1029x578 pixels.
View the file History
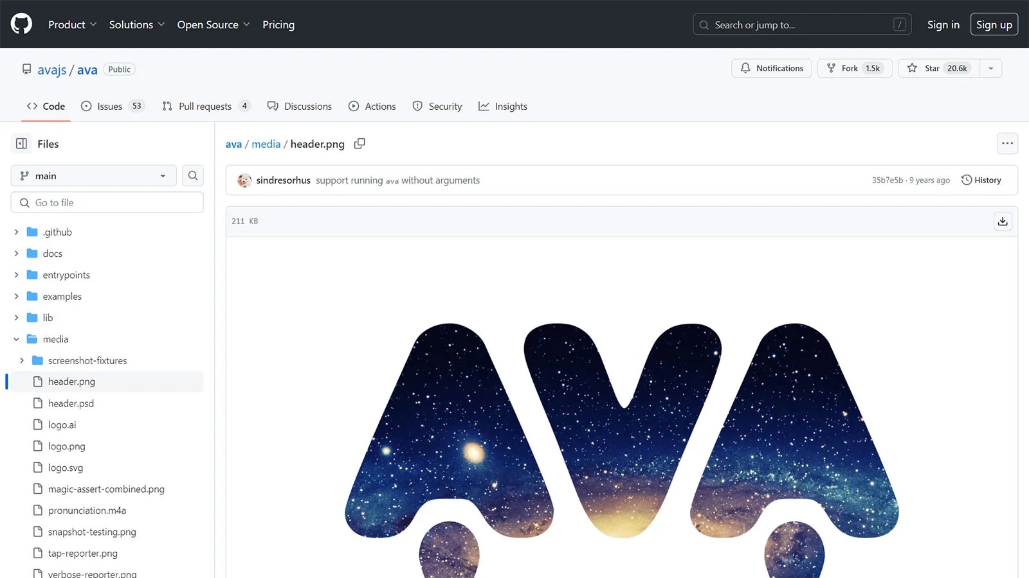tap(981, 180)
